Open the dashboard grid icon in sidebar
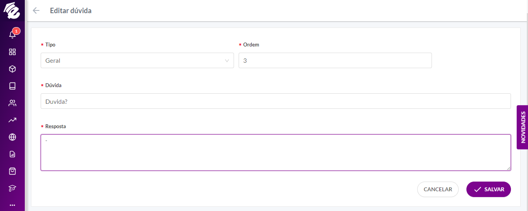Image resolution: width=528 pixels, height=211 pixels. tap(12, 52)
